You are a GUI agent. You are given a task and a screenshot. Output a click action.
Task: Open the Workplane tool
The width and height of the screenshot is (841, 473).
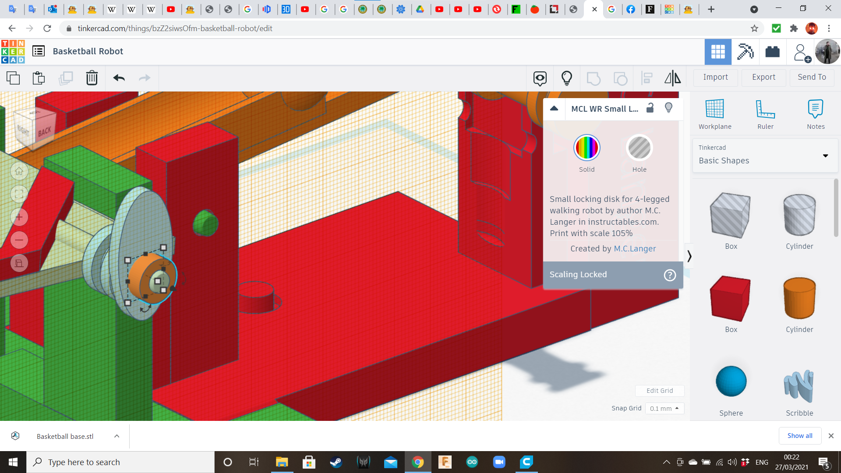(714, 114)
